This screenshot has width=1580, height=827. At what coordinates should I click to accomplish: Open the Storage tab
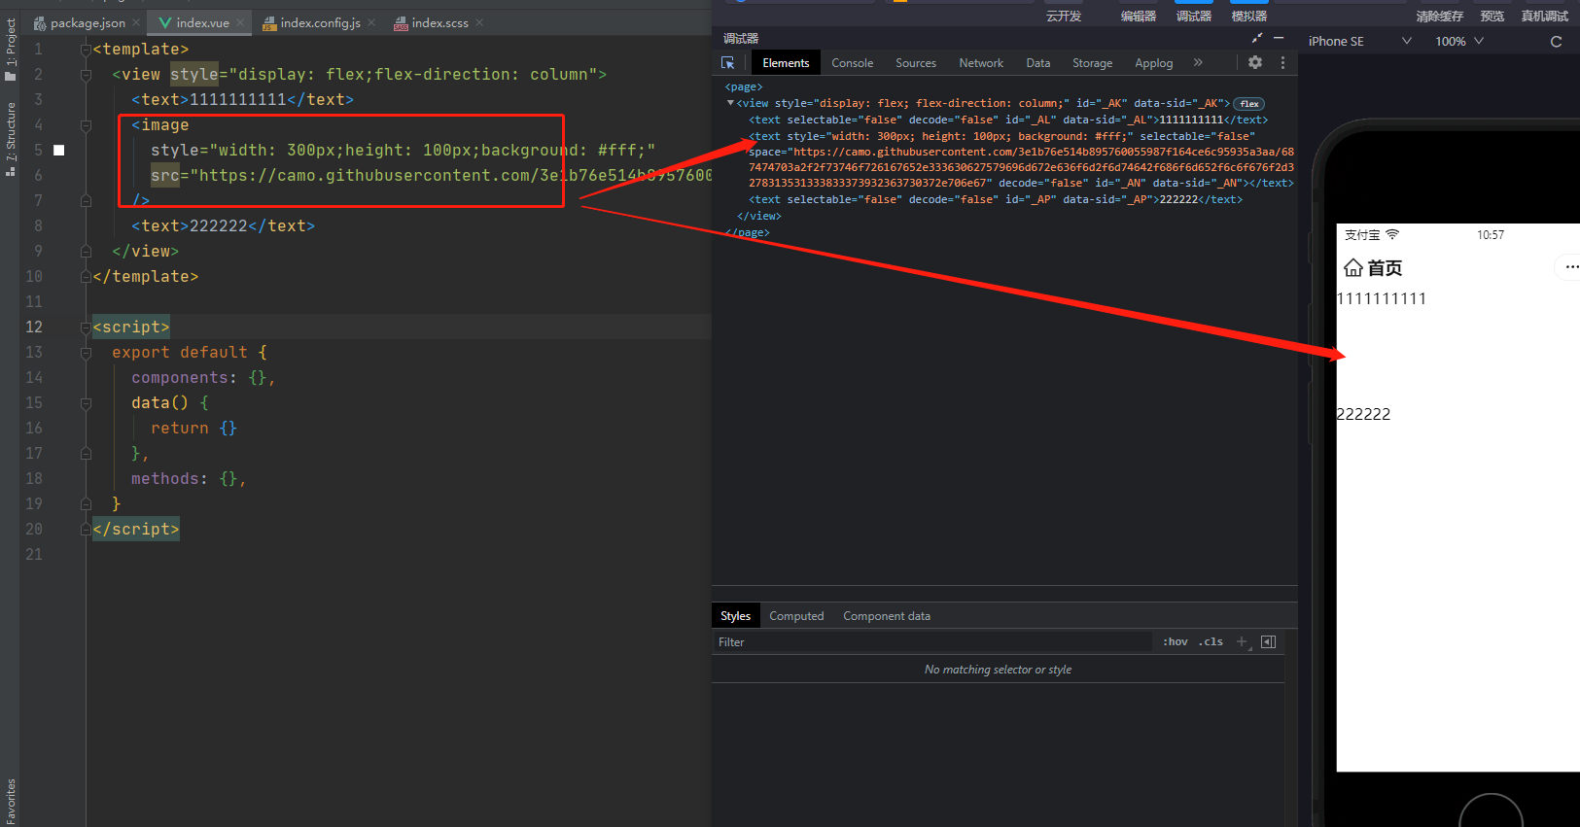coord(1092,63)
